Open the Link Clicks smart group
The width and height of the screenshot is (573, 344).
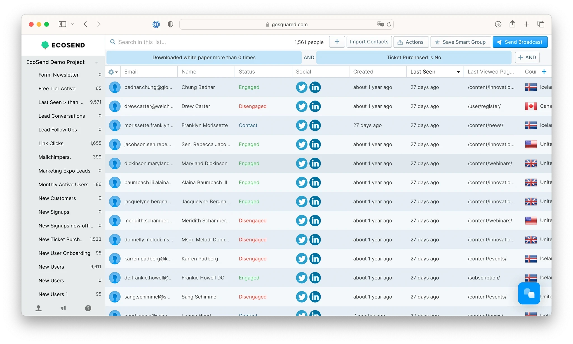click(x=51, y=143)
